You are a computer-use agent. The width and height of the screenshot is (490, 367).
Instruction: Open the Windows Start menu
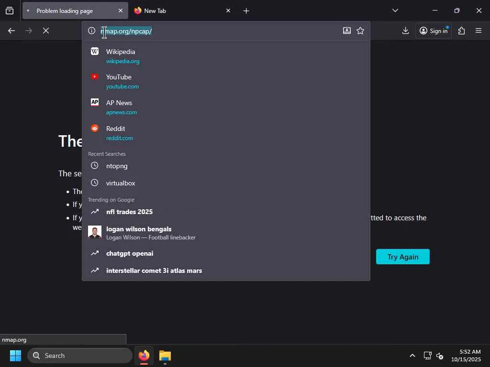point(15,356)
